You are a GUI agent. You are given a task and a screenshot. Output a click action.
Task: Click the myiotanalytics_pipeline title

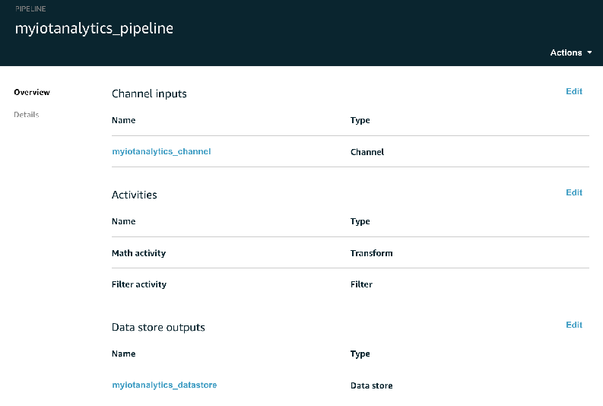coord(94,29)
